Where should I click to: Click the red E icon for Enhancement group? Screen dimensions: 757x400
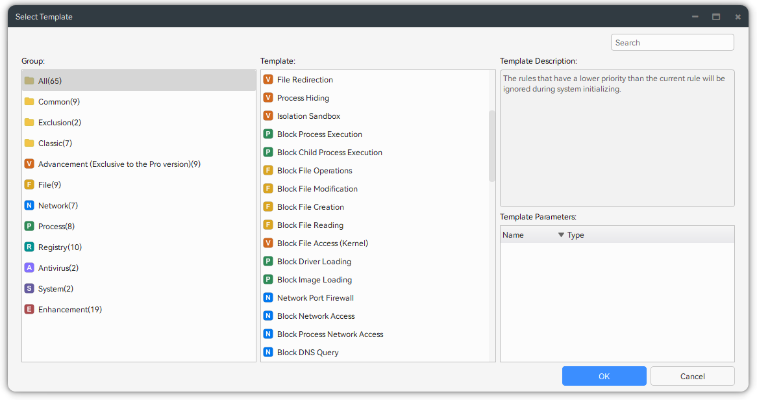click(x=29, y=310)
